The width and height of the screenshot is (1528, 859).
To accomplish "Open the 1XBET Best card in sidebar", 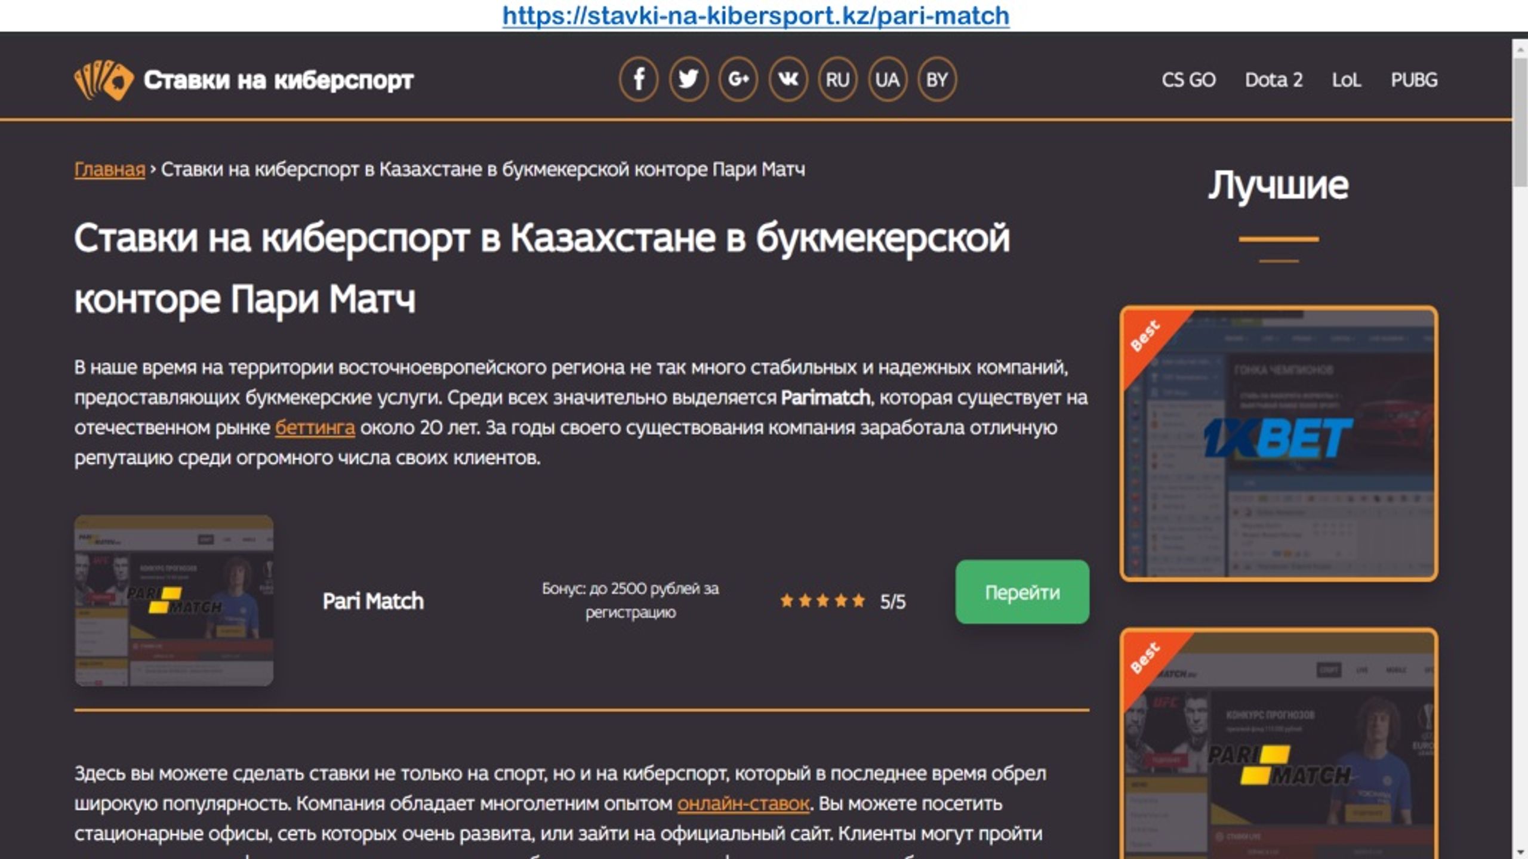I will pos(1279,444).
